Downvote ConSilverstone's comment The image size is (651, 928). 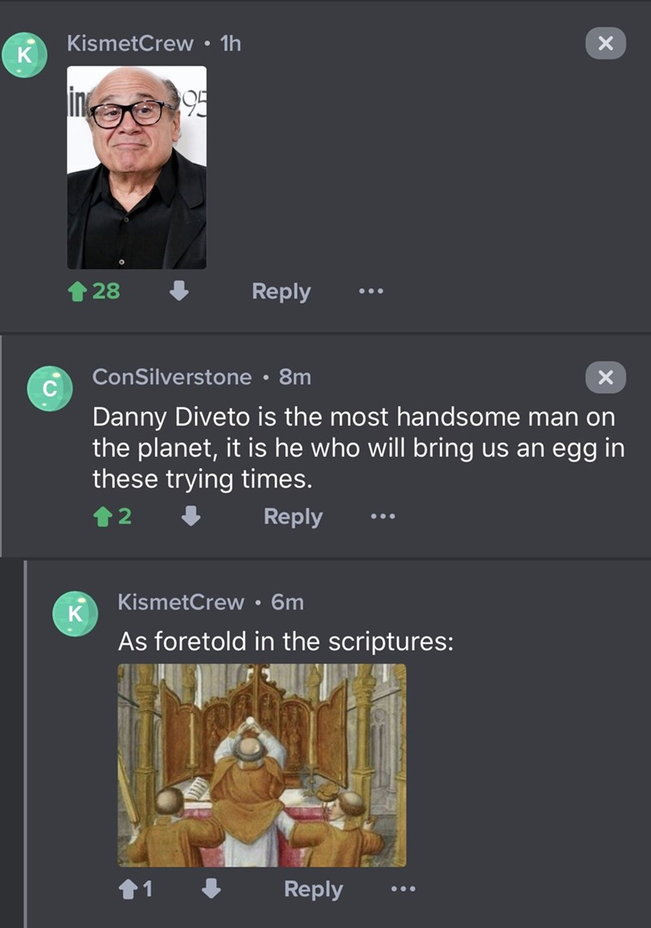point(191,517)
